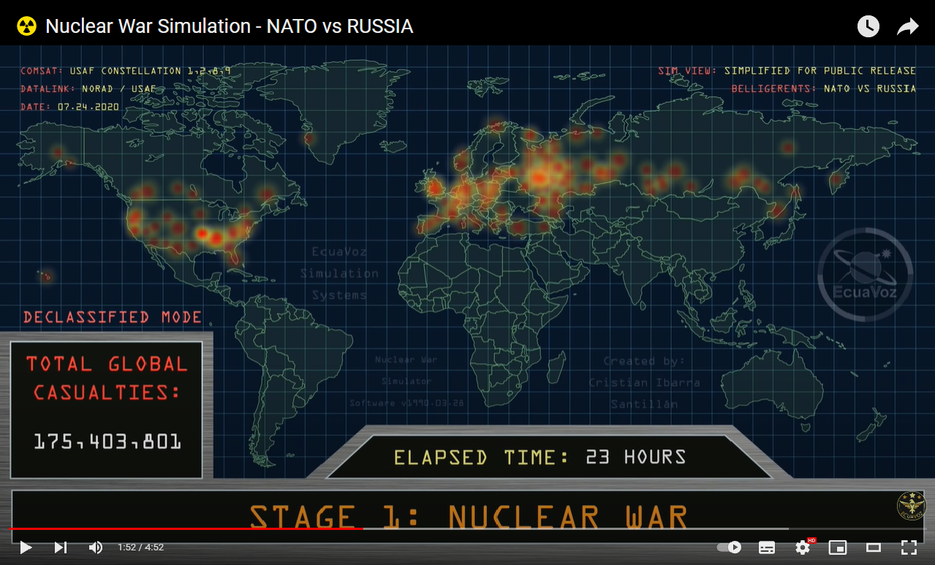Click the STAGE 1: NUCLEAR WAR banner
Screen dimensions: 935x565
point(469,517)
